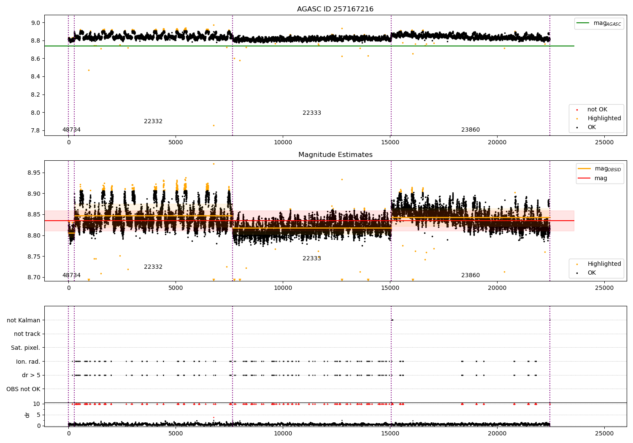Click the 'OBS not OK' row label
Screen dimensions: 633x443
(x=24, y=389)
